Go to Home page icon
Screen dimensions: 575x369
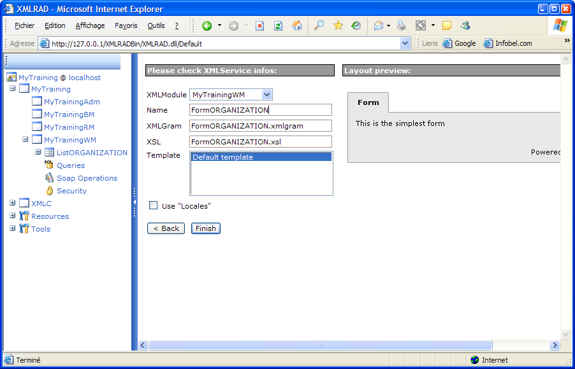coord(297,26)
